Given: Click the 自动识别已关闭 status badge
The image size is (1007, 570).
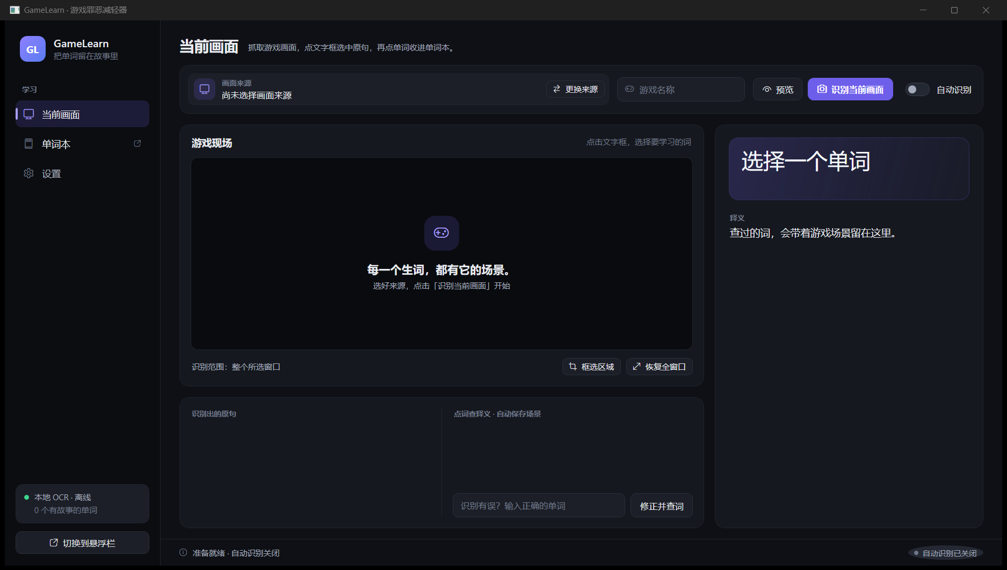Looking at the screenshot, I should 945,553.
